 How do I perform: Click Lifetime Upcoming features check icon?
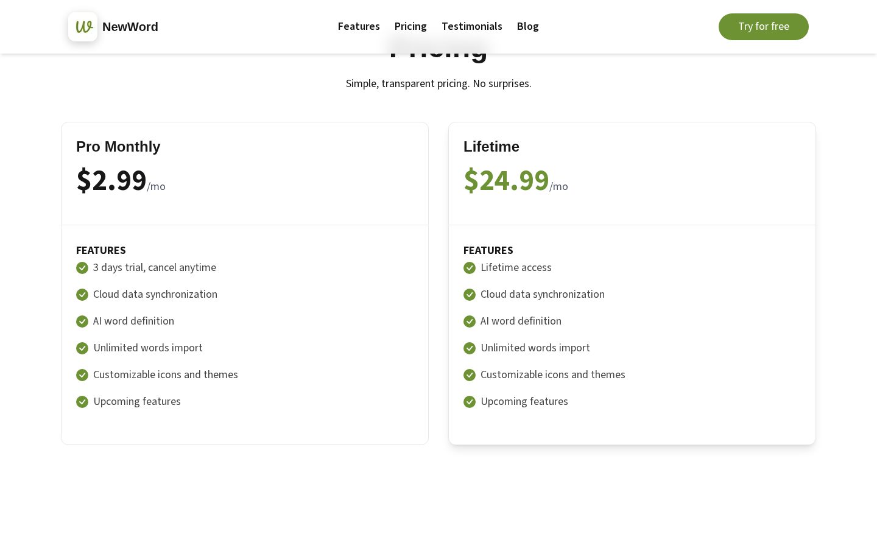(470, 402)
